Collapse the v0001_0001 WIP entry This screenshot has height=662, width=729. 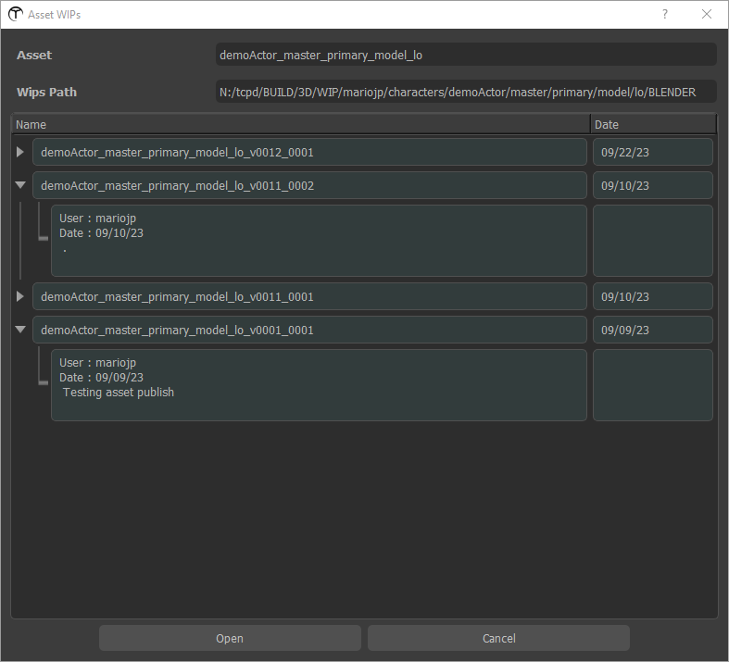20,330
